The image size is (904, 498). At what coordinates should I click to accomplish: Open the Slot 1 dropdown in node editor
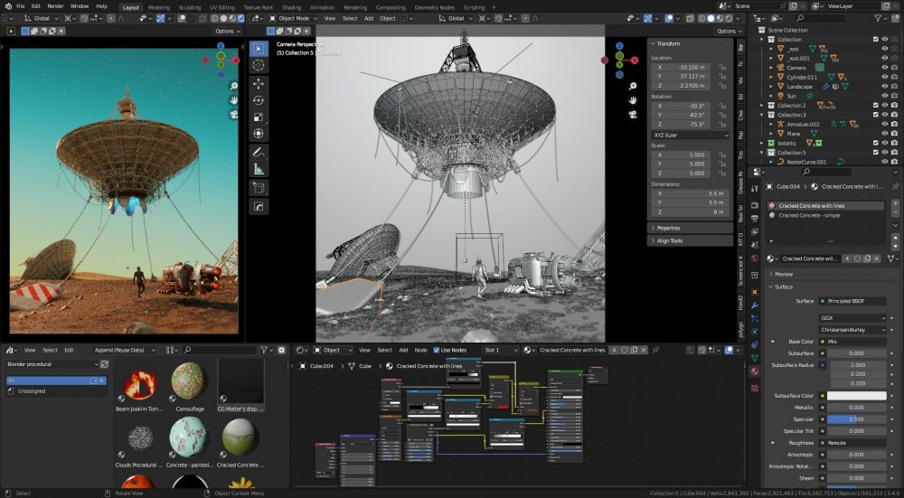[x=501, y=350]
